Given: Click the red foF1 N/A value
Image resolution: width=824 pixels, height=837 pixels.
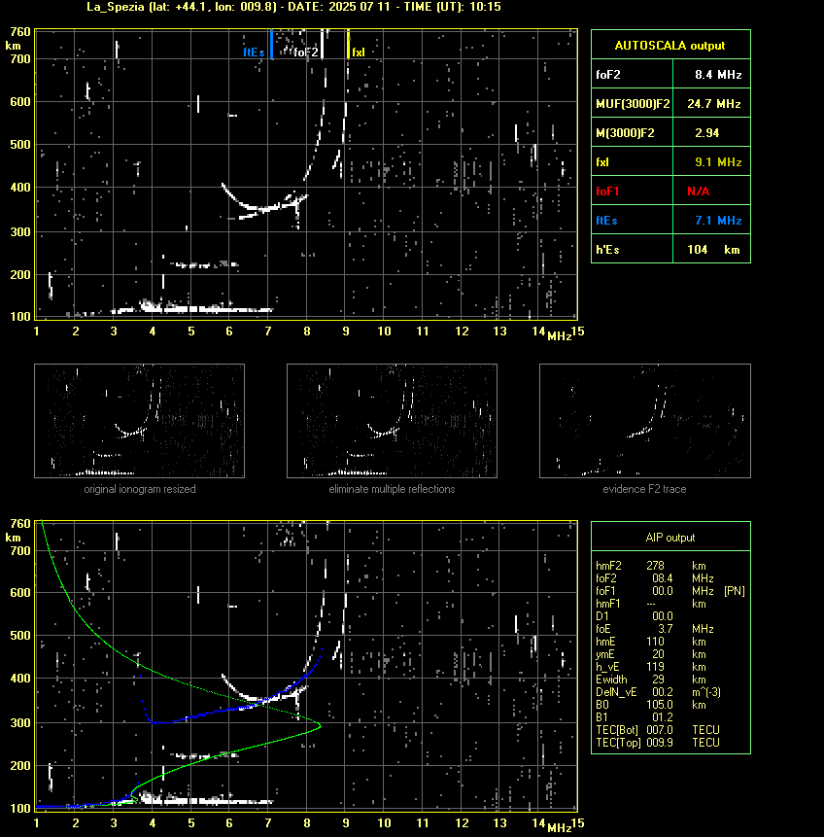Looking at the screenshot, I should click(x=698, y=192).
